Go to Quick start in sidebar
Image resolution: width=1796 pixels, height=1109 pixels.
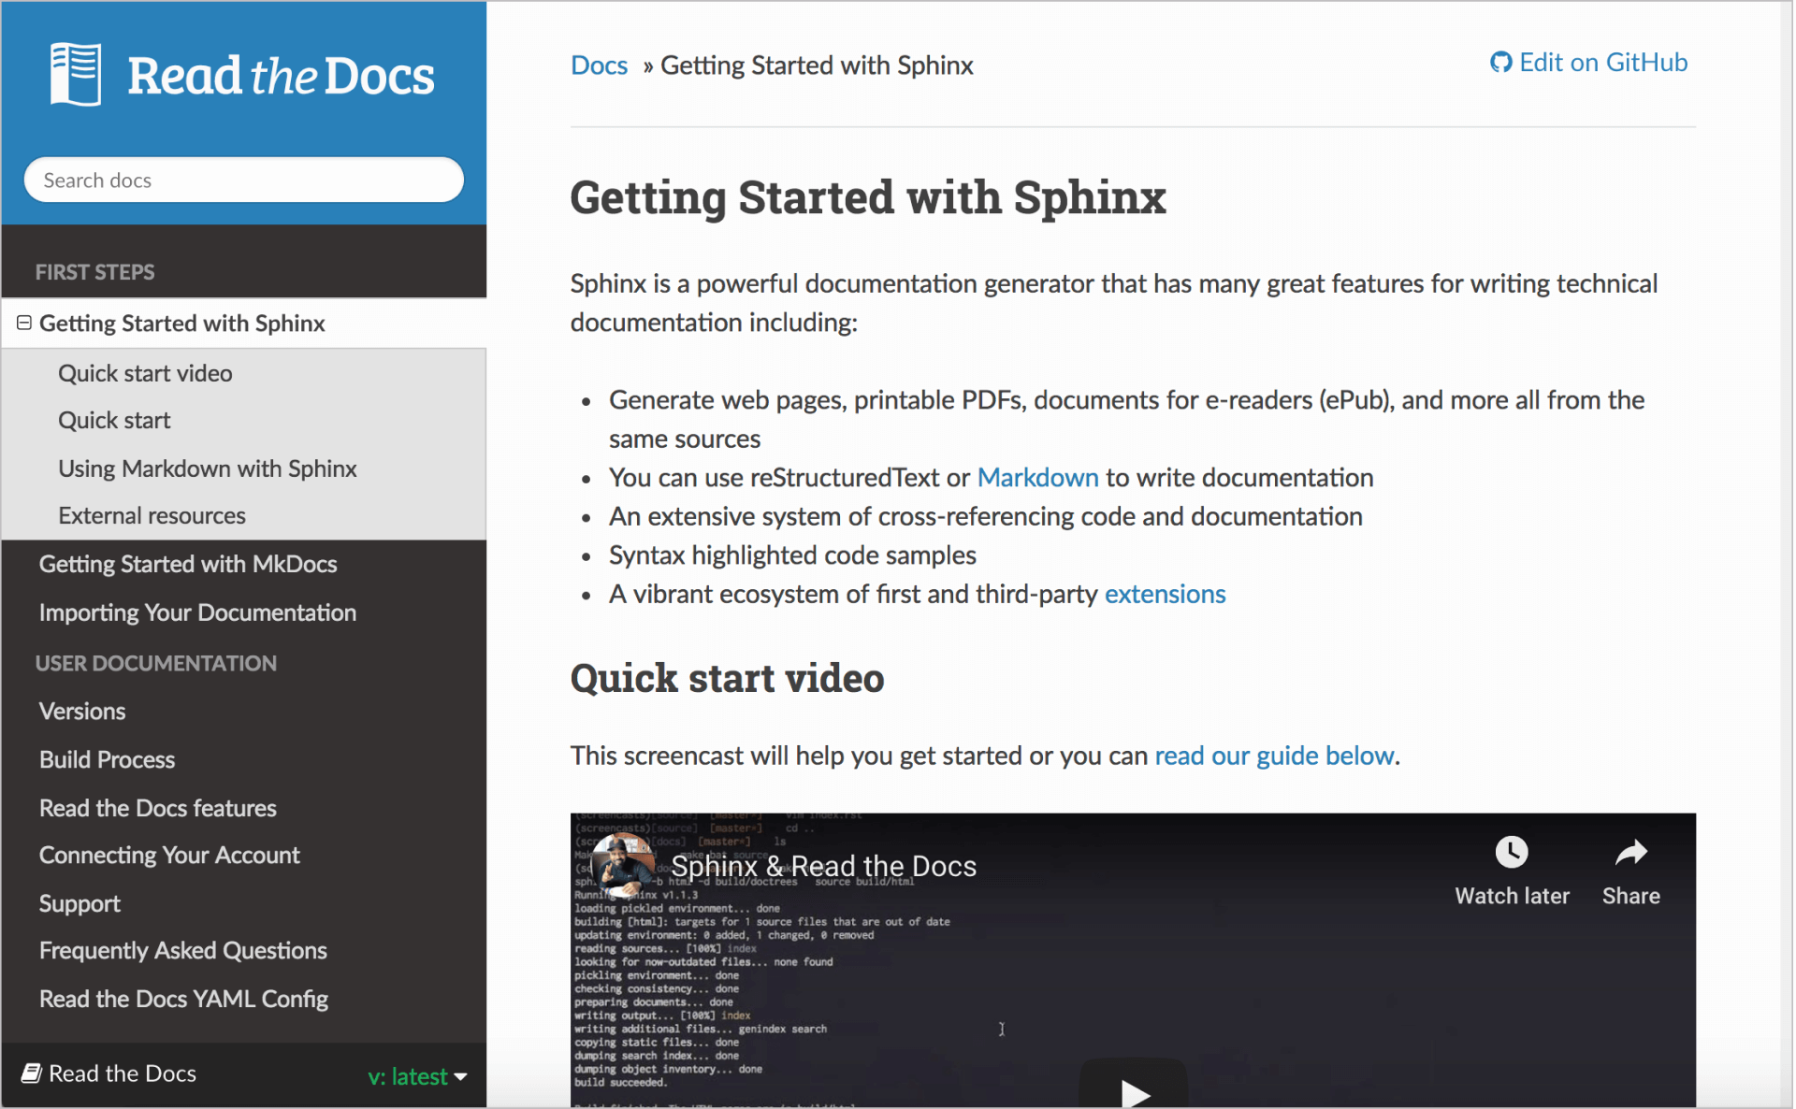[114, 420]
